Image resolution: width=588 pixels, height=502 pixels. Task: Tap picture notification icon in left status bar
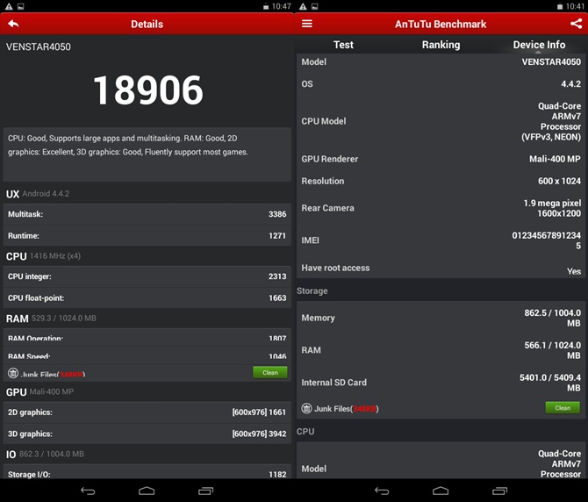click(x=21, y=6)
